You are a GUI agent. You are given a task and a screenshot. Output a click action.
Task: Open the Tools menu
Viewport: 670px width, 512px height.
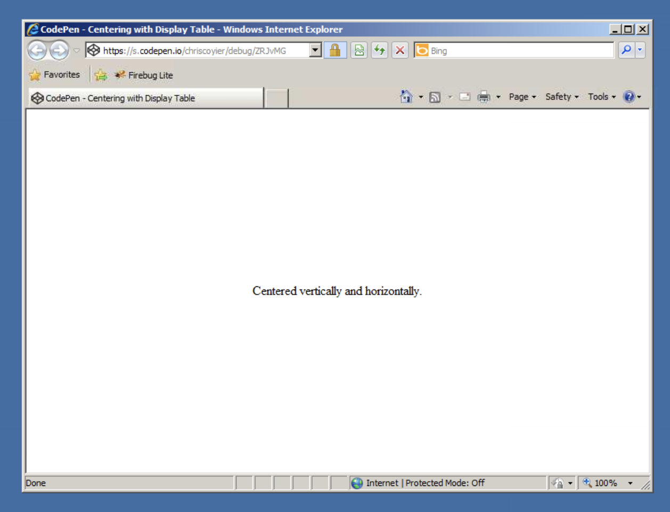(x=601, y=97)
